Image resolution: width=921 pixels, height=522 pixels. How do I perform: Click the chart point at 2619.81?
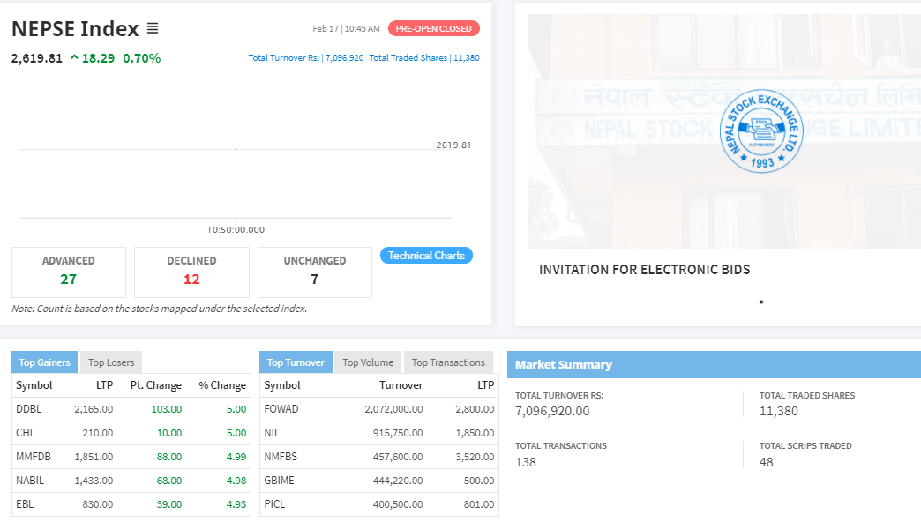236,148
